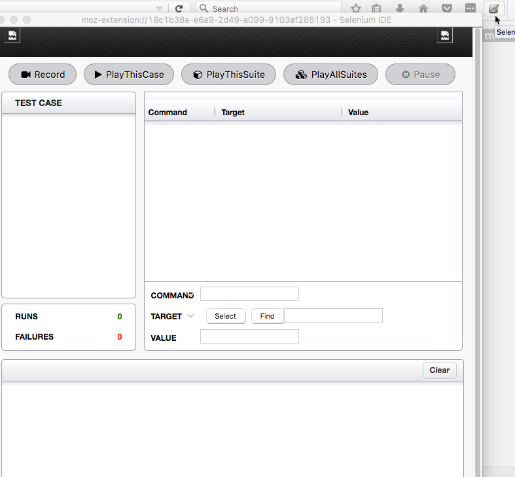The width and height of the screenshot is (515, 477).
Task: Focus the VALUE input field
Action: [249, 336]
